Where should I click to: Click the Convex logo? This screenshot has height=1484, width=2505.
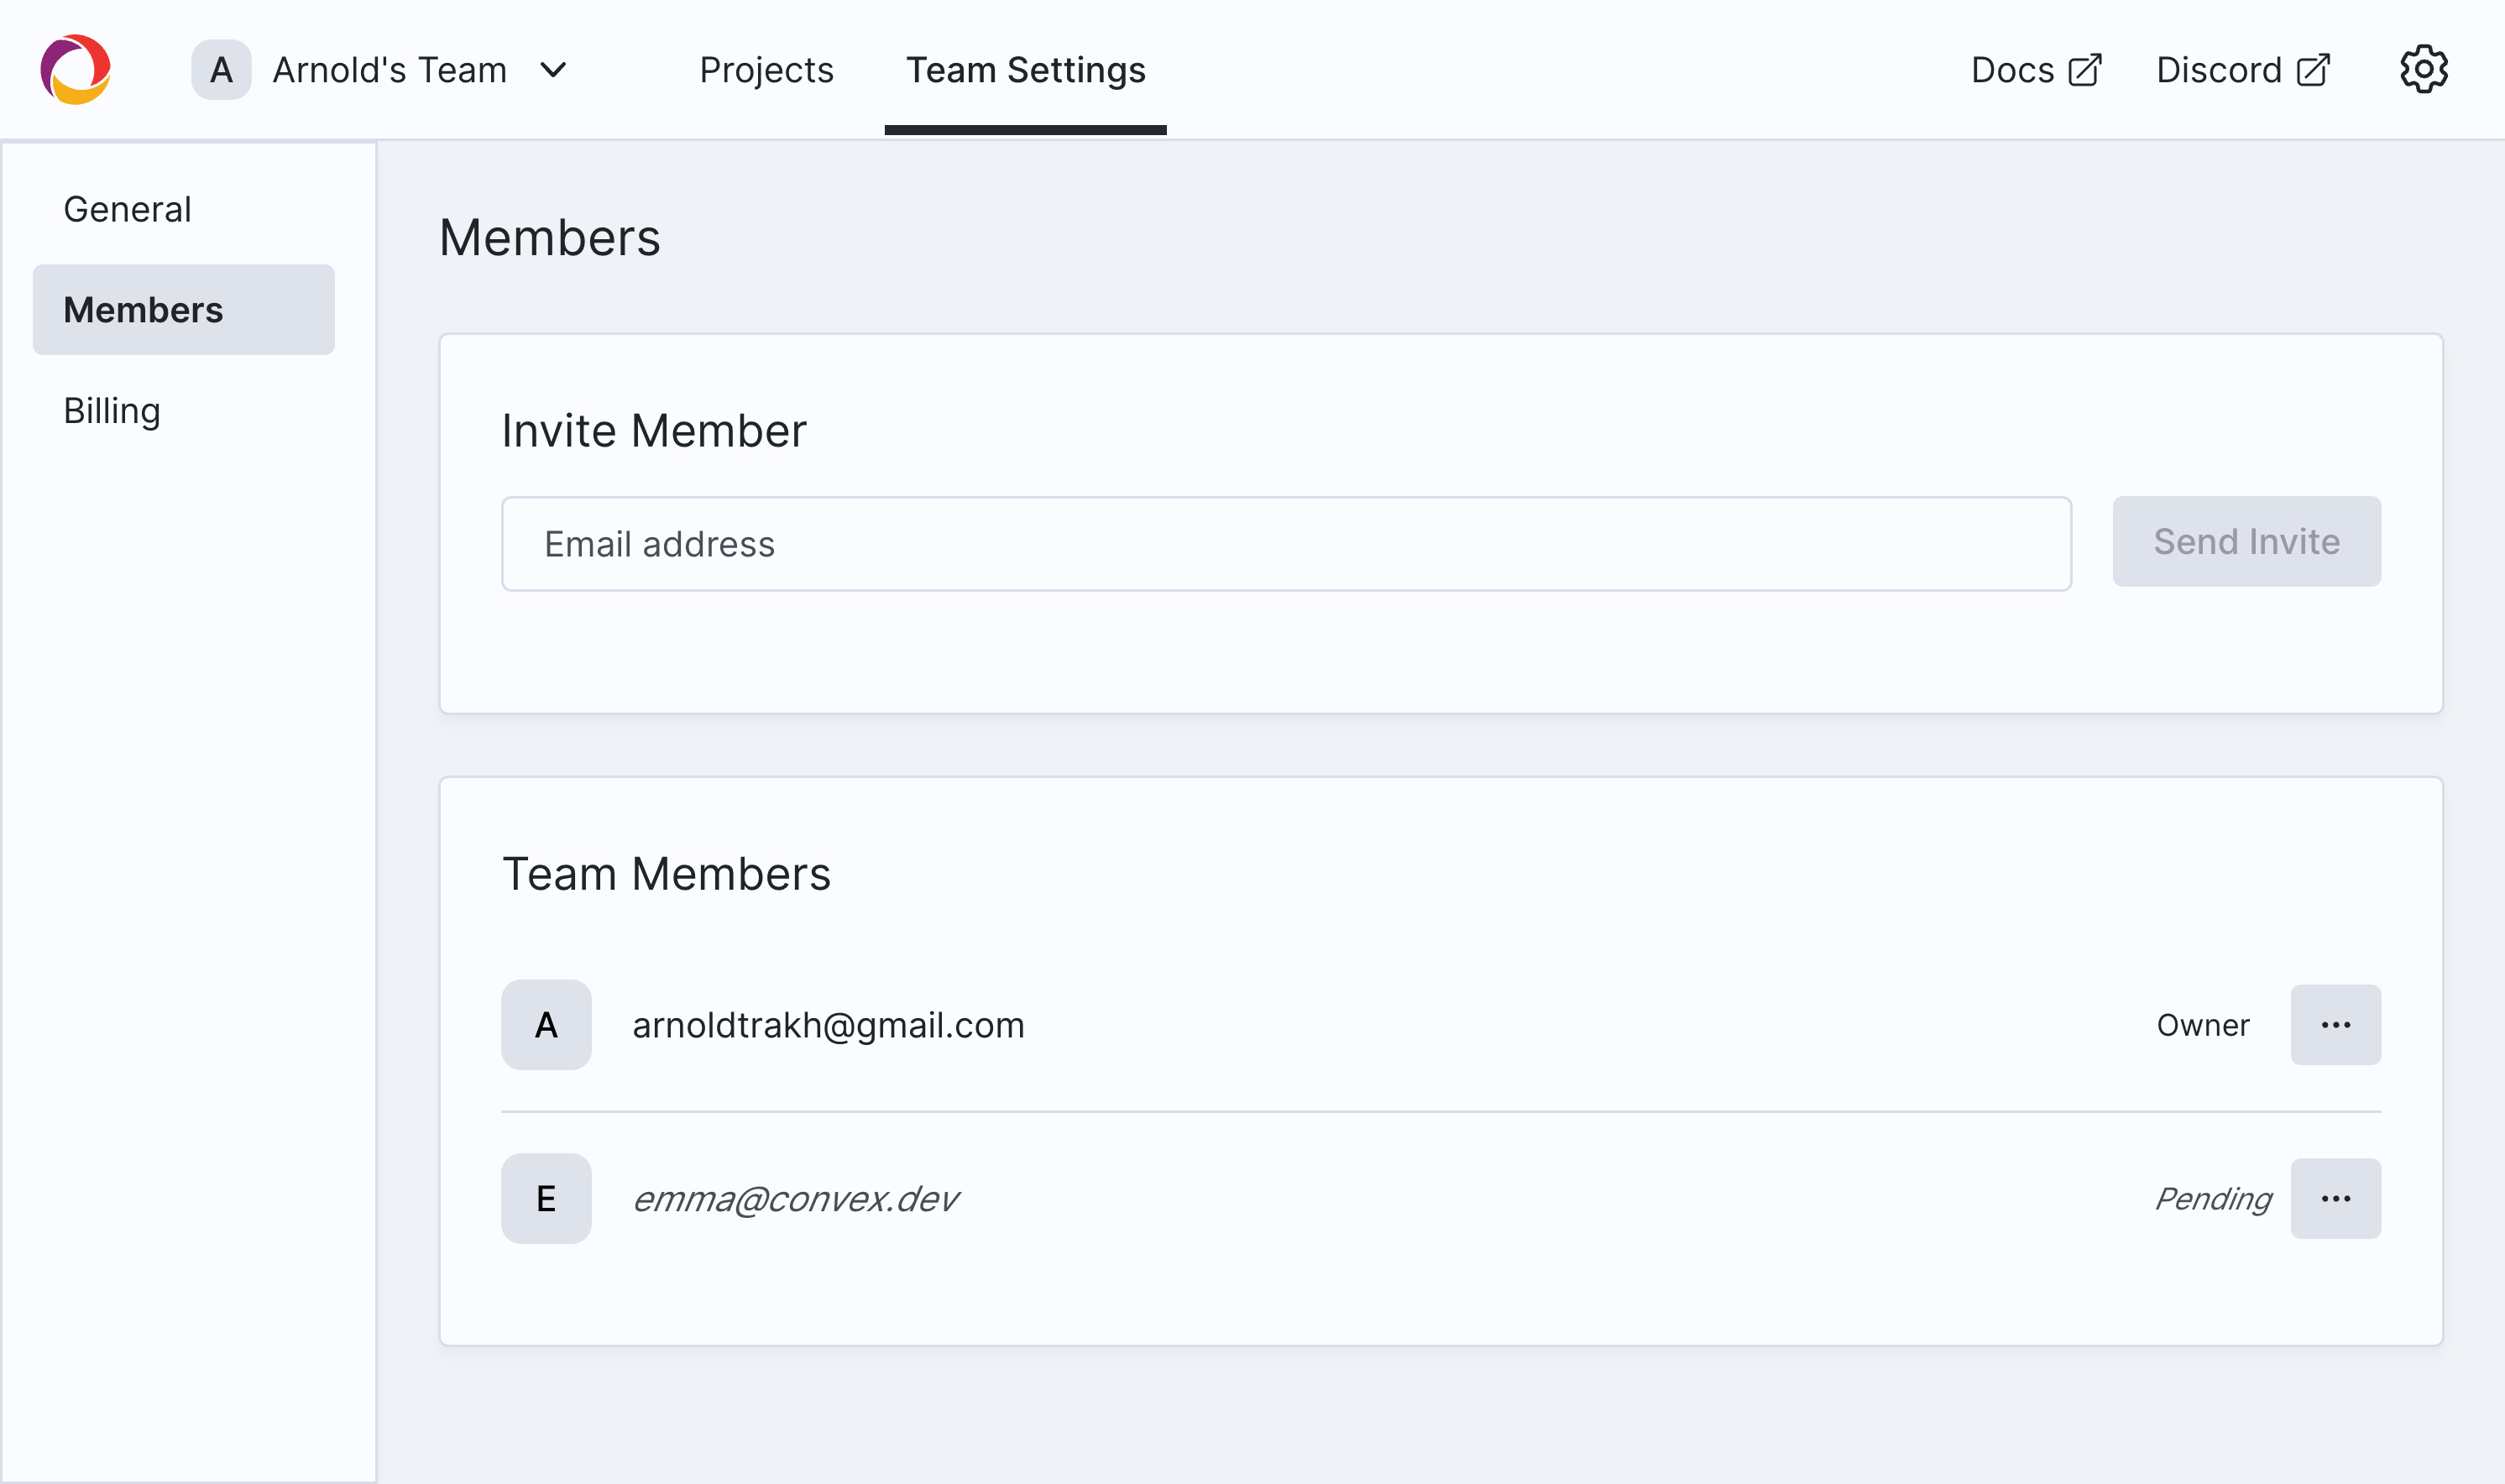(x=74, y=68)
